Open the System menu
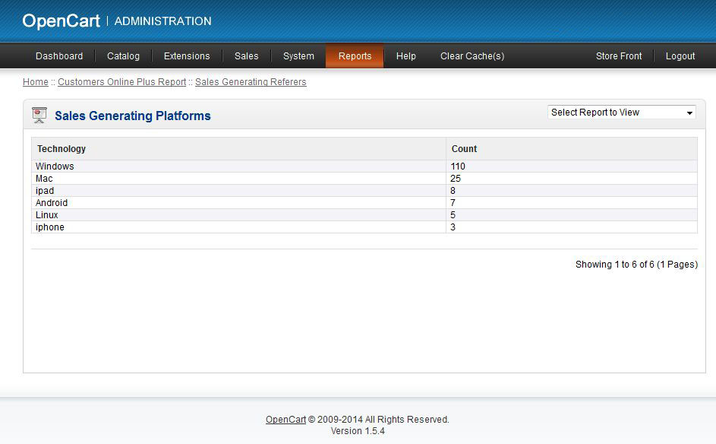The width and height of the screenshot is (716, 444). coord(298,56)
